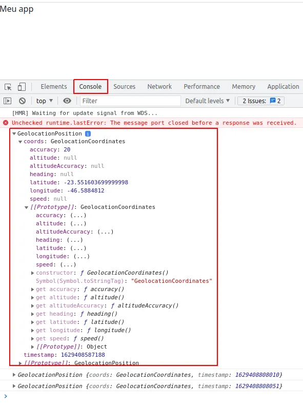Click the longitude value -46.5884812
This screenshot has width=303, height=405.
click(x=86, y=190)
